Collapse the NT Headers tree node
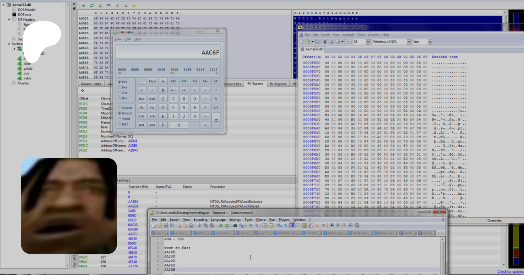Viewport: 524px width, 275px height. tap(9, 19)
